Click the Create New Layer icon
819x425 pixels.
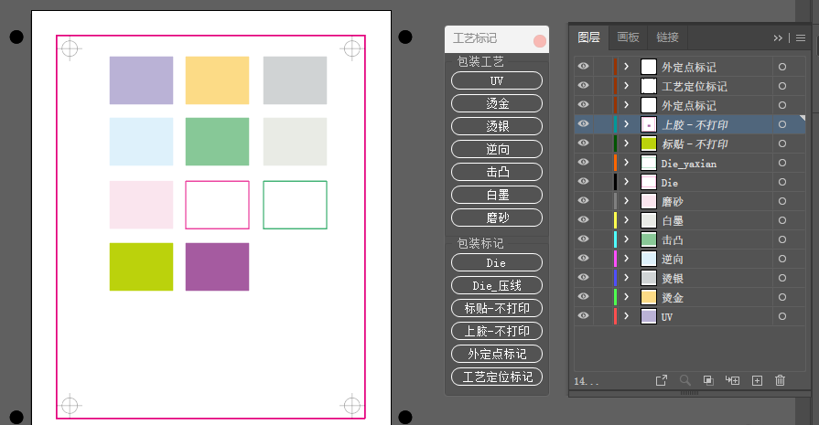757,381
